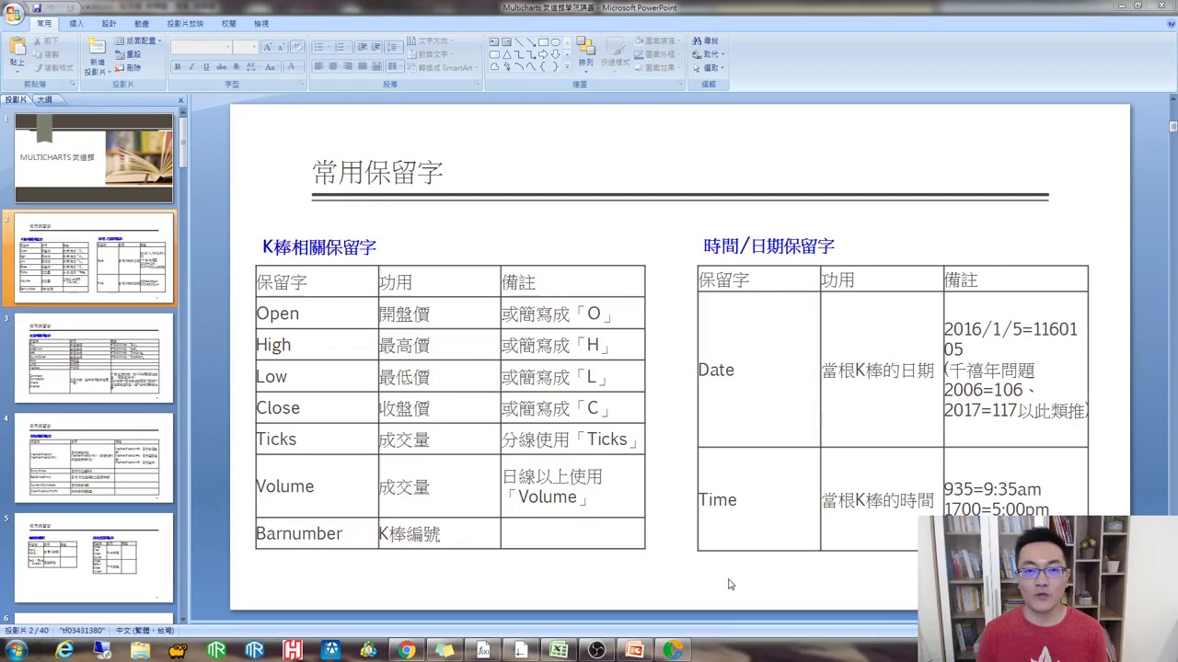Open the Clipboard pane launcher
1178x662 pixels.
click(72, 85)
